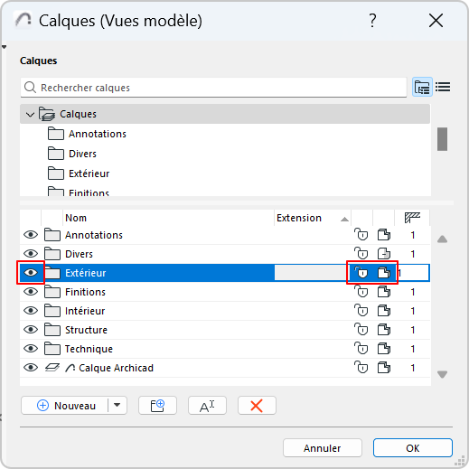The image size is (469, 469).
Task: Click the lock icon of Technique row
Action: coord(361,348)
